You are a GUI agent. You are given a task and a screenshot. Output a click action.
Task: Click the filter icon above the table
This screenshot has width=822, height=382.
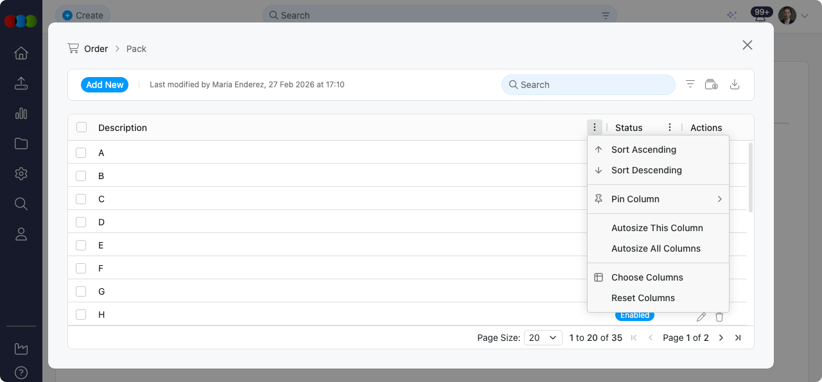[x=690, y=84]
